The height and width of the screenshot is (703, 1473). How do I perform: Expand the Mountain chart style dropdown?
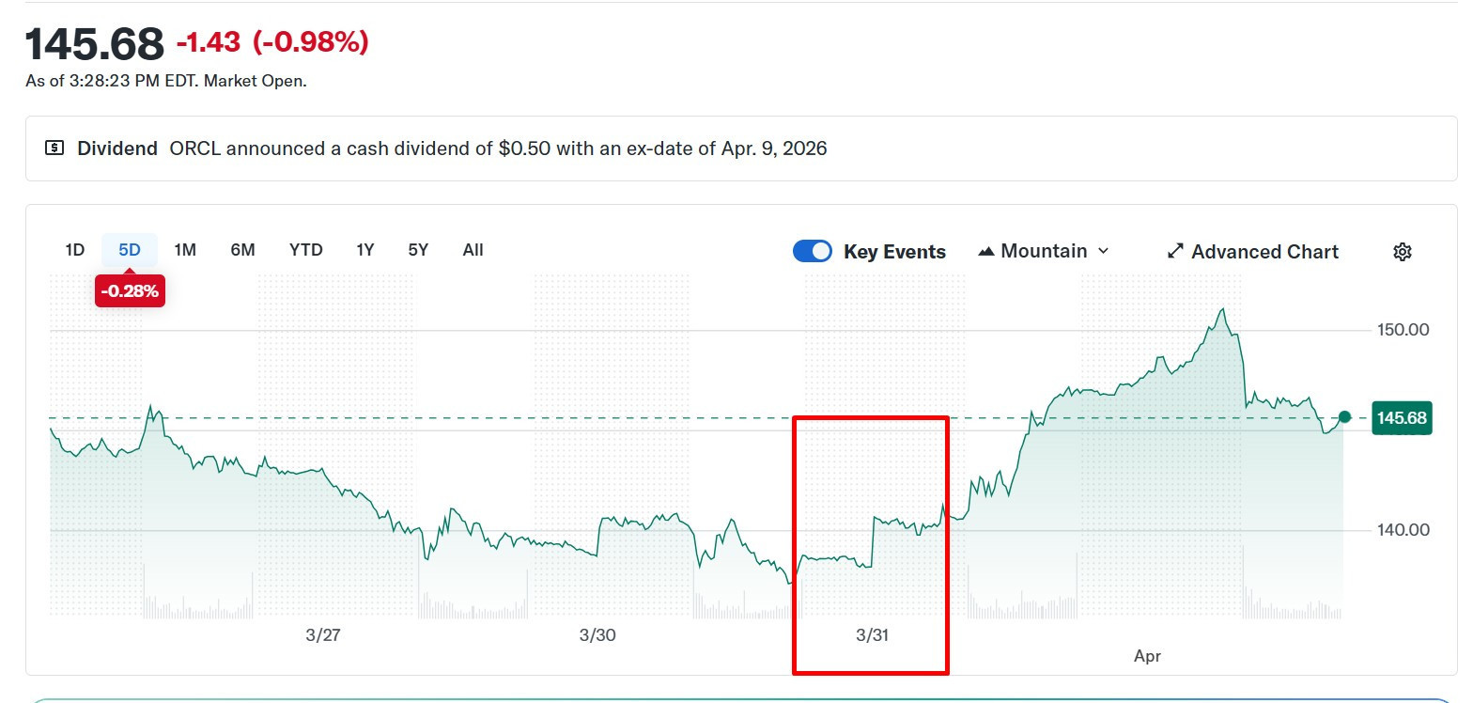[x=1103, y=251]
